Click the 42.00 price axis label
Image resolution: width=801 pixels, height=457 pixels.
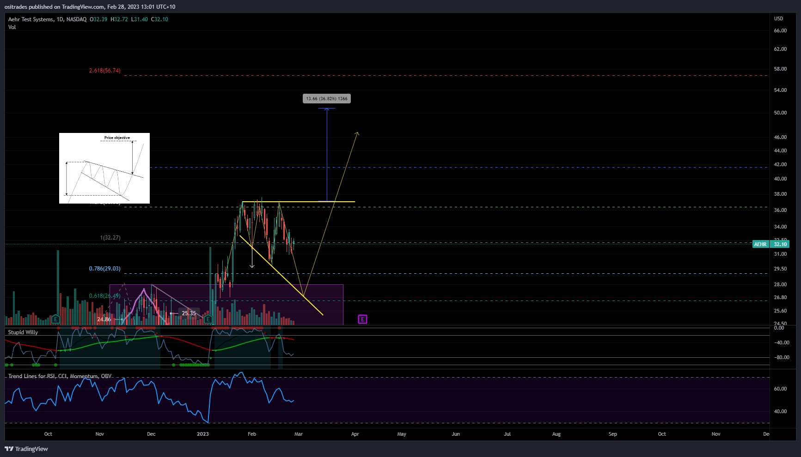780,164
